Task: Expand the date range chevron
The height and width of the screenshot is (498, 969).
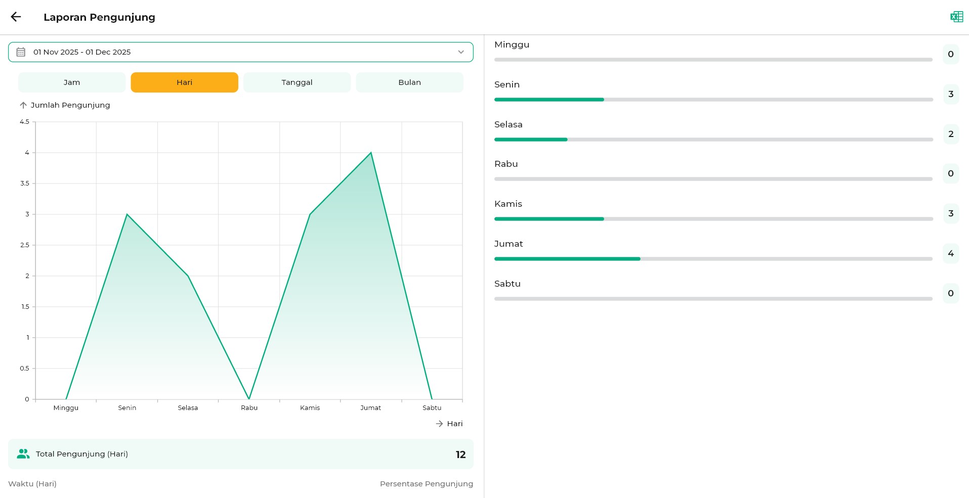Action: point(460,52)
